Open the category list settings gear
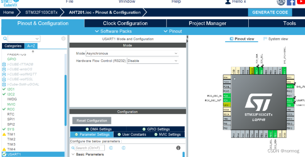The width and height of the screenshot is (305, 157). [x=63, y=38]
